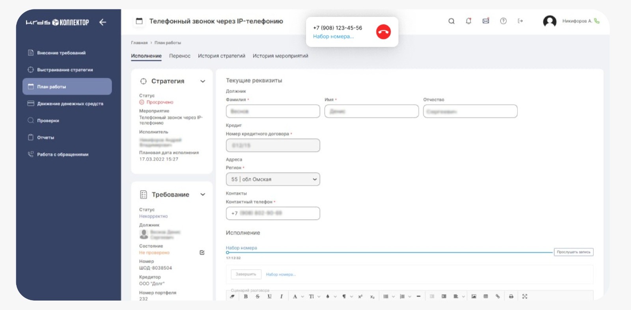Open notifications bell in header
Screen dimensions: 631x310
pyautogui.click(x=469, y=21)
